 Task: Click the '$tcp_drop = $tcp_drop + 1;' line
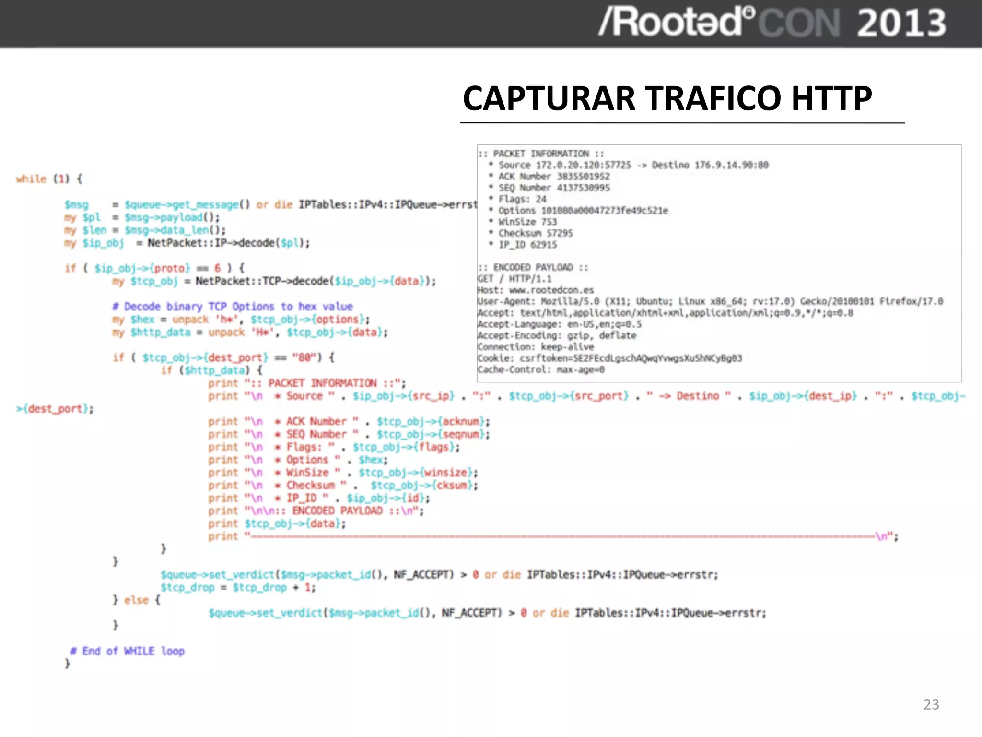pyautogui.click(x=238, y=588)
